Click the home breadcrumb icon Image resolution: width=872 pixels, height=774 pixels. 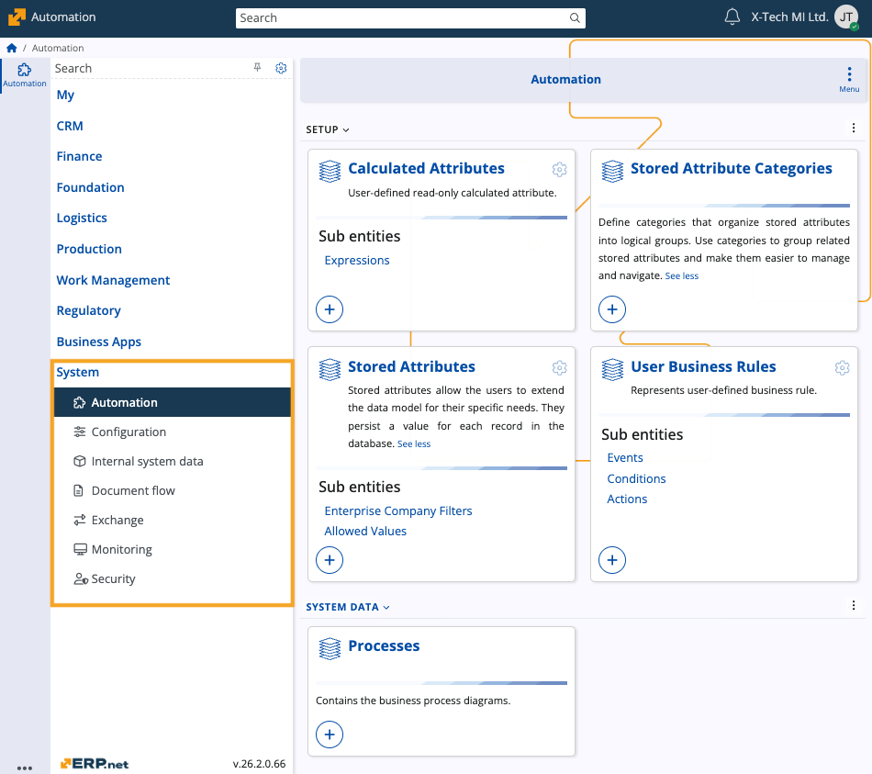coord(12,48)
